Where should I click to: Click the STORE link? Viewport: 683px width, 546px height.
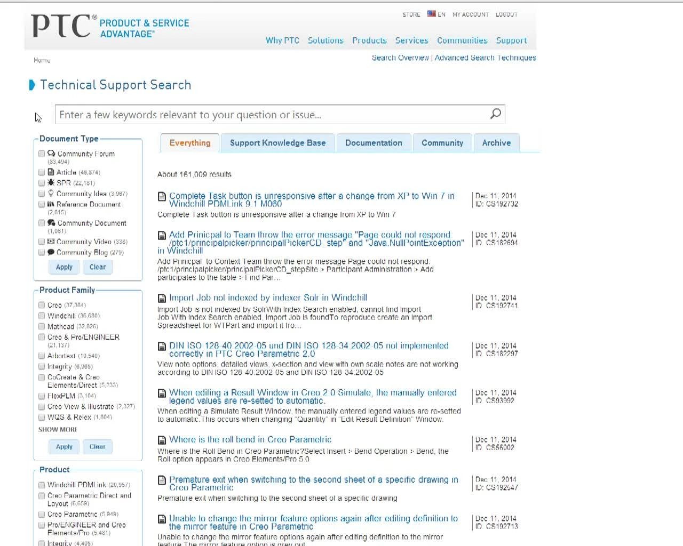[x=411, y=14]
